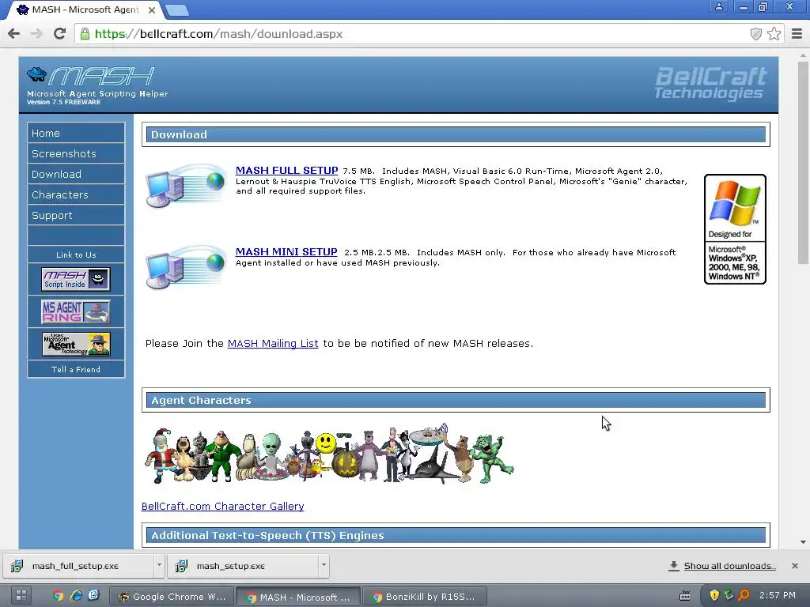Open the Support sidebar page
This screenshot has height=607, width=810.
click(x=76, y=216)
